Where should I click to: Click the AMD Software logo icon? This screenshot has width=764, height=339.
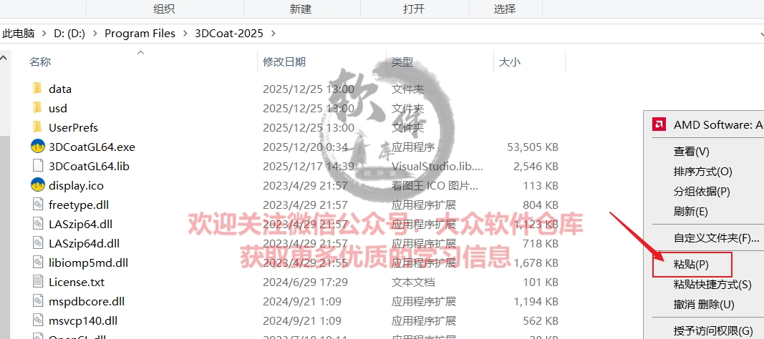pyautogui.click(x=659, y=124)
